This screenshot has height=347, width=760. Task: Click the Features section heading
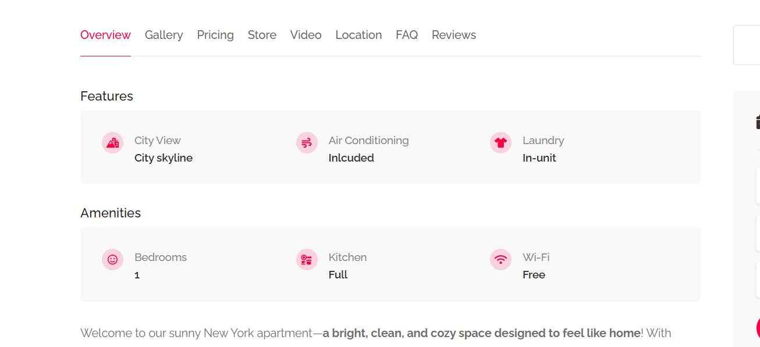[x=106, y=96]
